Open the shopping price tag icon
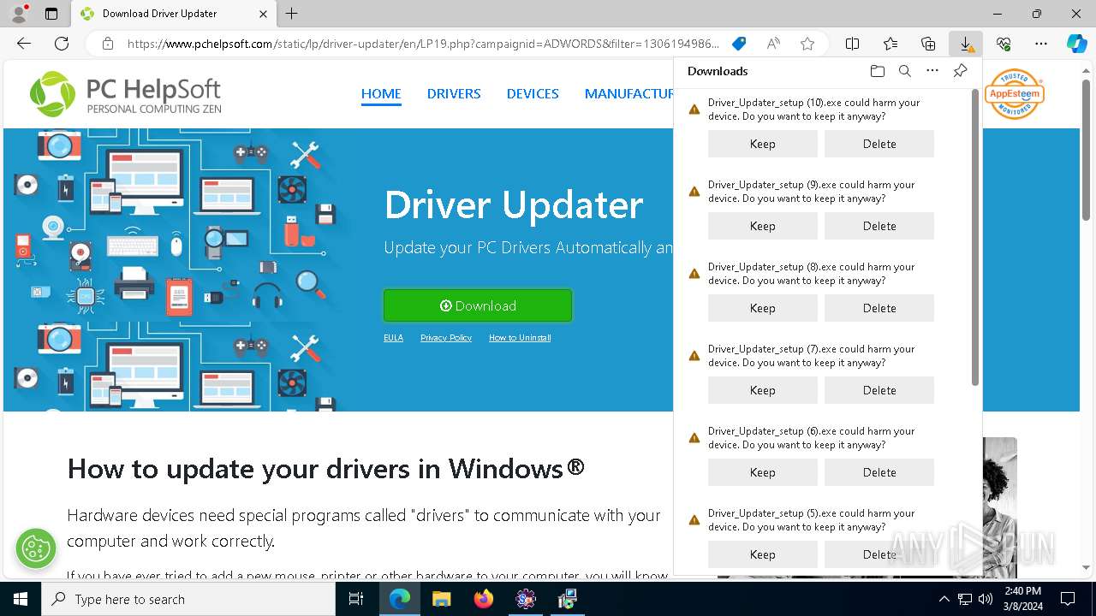Screen dimensions: 1096x616 click(x=739, y=44)
